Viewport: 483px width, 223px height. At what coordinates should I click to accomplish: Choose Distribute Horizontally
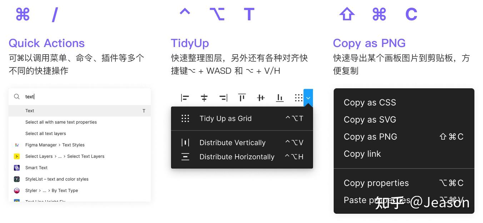pyautogui.click(x=242, y=157)
